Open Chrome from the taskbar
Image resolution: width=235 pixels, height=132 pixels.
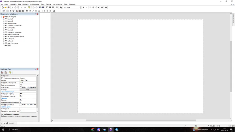[93, 130]
